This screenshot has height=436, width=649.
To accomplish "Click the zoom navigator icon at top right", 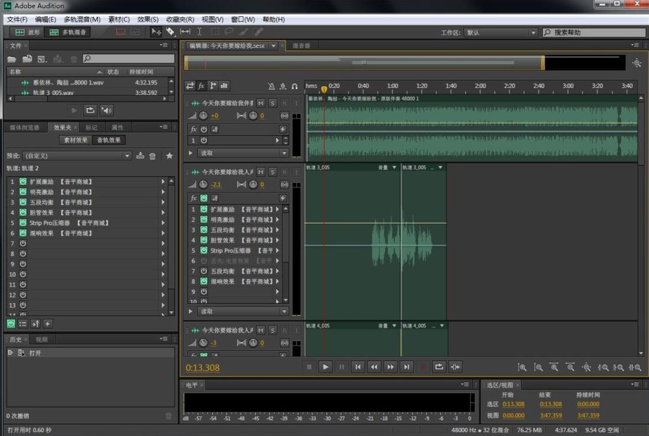I will (637, 63).
